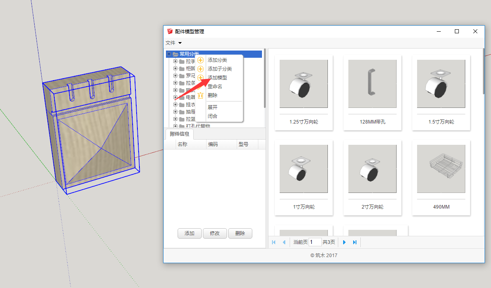Jump to the last page of models
The width and height of the screenshot is (491, 288).
click(x=355, y=242)
